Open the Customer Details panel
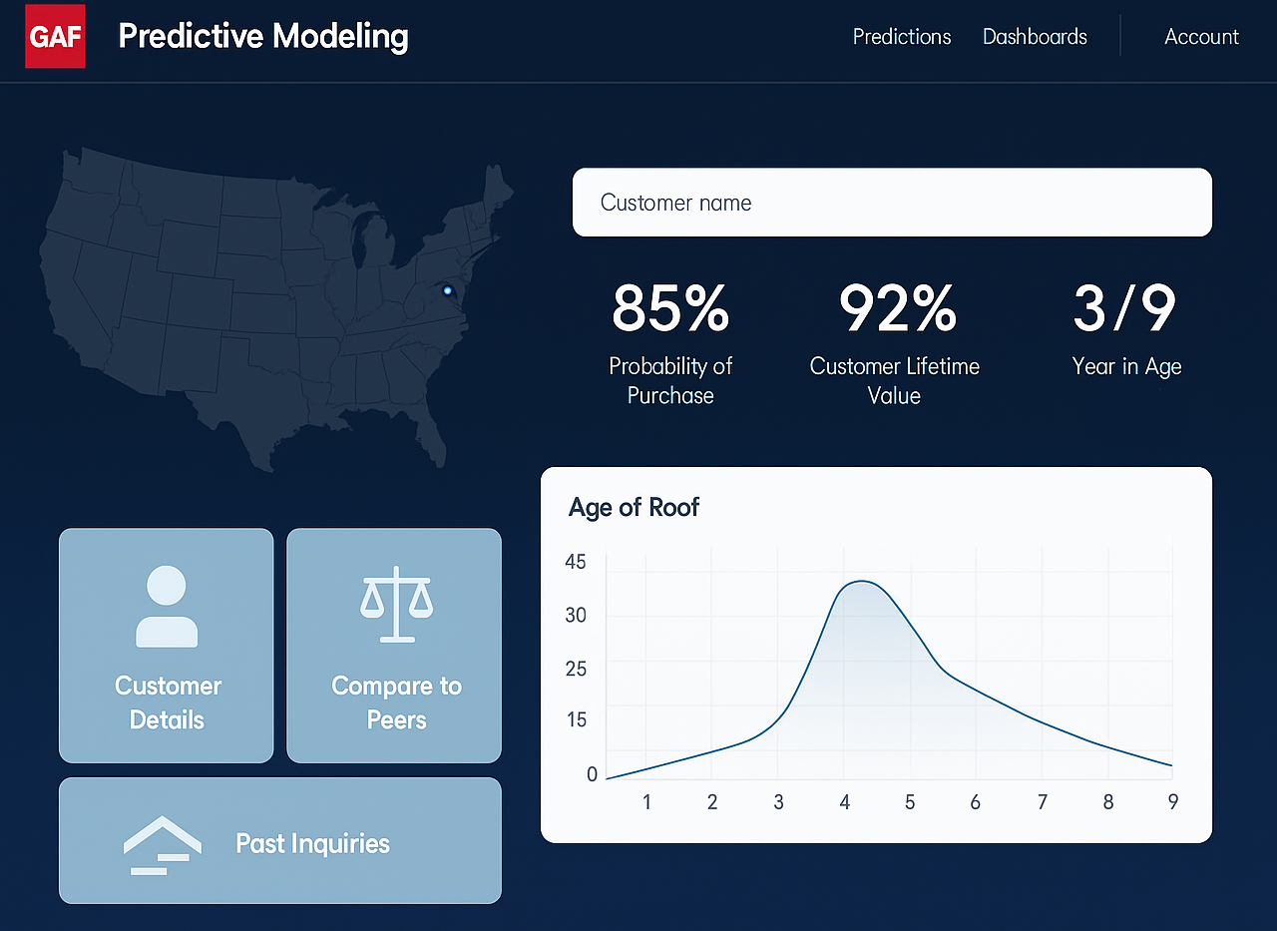Viewport: 1277px width, 931px height. pos(166,645)
